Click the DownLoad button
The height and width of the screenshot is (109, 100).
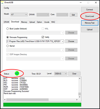90,16
